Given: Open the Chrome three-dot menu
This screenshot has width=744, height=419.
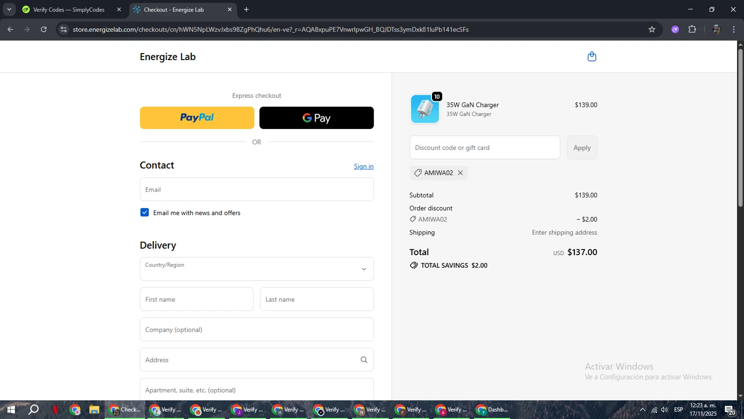Looking at the screenshot, I should point(734,29).
